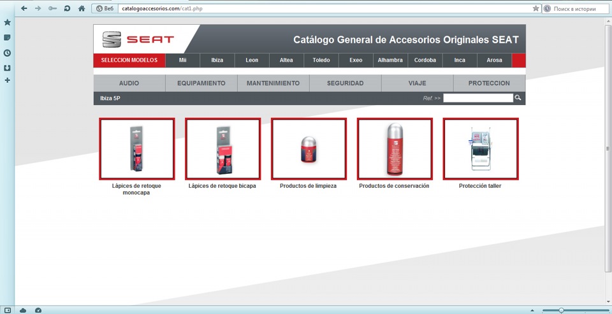Select the Exeo model tab

(x=356, y=61)
